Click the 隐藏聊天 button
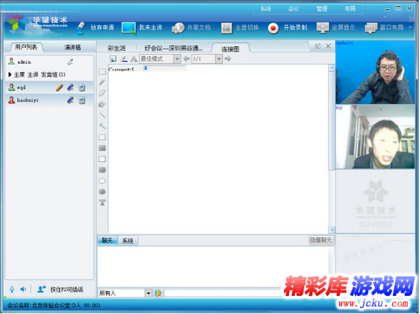This screenshot has height=314, width=420. [x=320, y=240]
